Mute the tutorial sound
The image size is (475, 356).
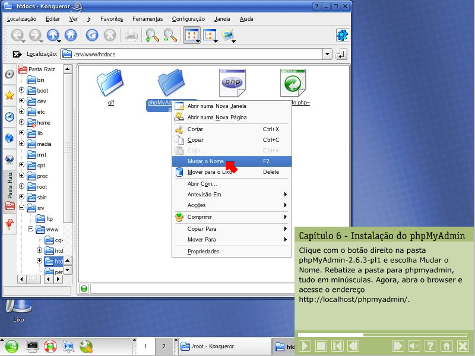coord(414,346)
